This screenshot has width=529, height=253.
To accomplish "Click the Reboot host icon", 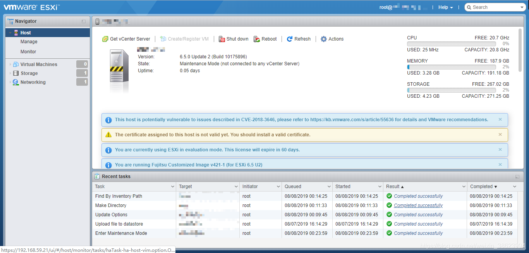I will 257,39.
